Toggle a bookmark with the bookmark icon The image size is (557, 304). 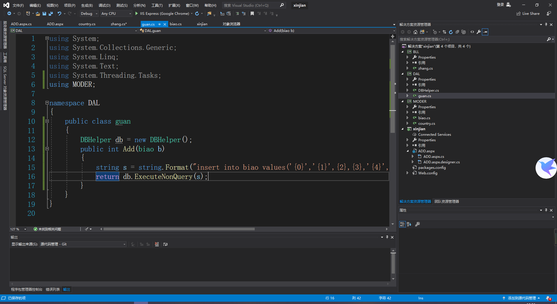(252, 14)
